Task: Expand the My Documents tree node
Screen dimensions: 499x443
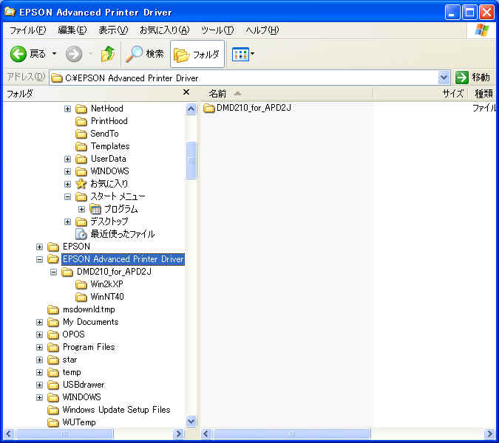Action: (x=39, y=322)
